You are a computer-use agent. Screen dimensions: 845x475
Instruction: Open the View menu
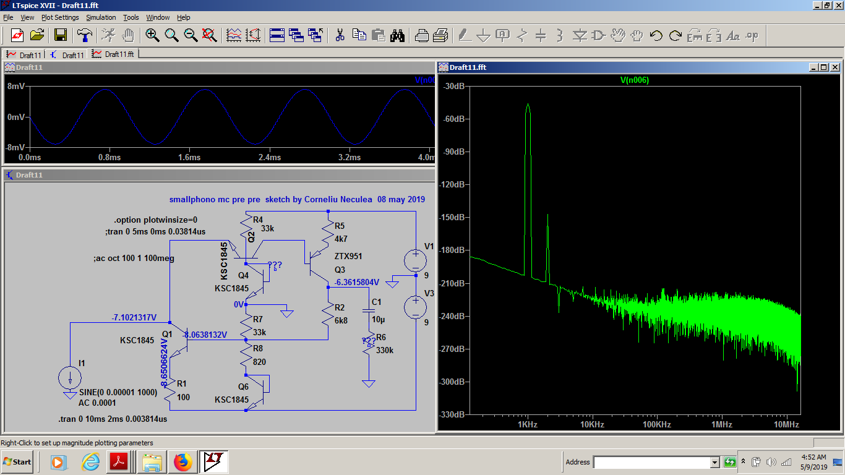click(28, 17)
